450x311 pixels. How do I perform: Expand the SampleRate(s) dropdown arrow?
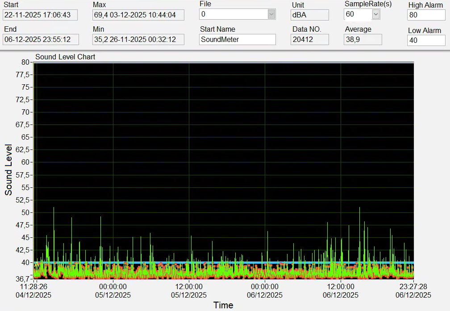click(375, 14)
